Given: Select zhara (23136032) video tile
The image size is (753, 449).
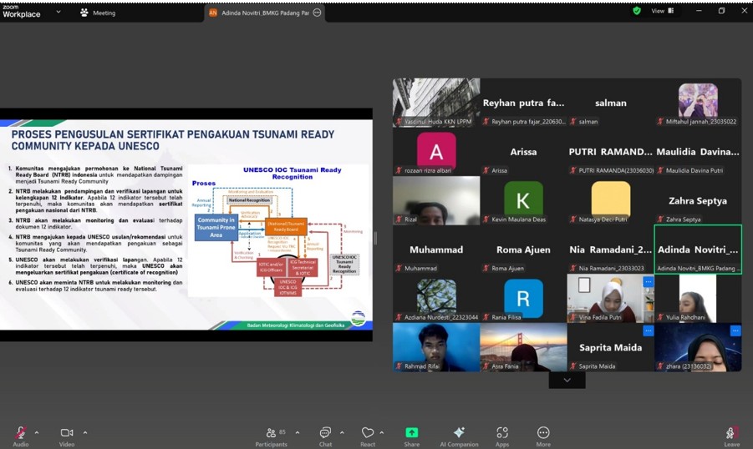Looking at the screenshot, I should tap(698, 347).
